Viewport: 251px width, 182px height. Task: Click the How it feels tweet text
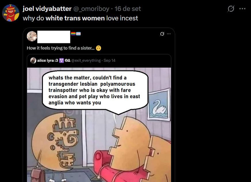click(61, 48)
